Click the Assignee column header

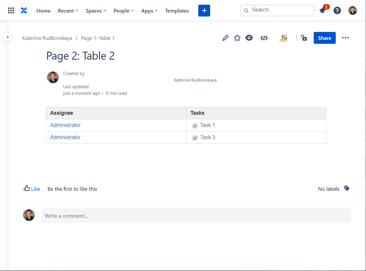click(x=116, y=113)
